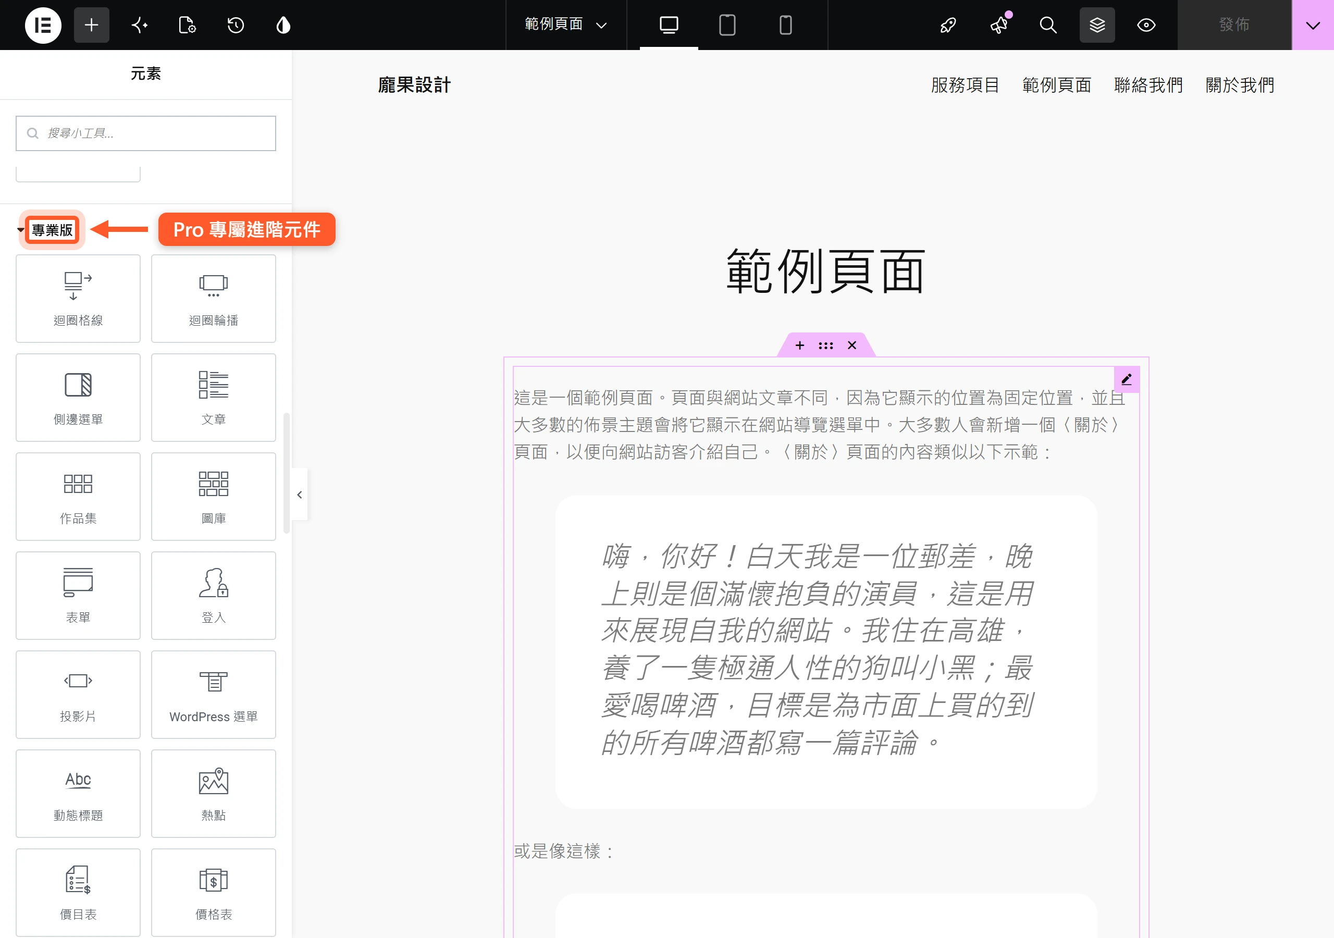Open page settings document icon
1334x938 pixels.
187,25
